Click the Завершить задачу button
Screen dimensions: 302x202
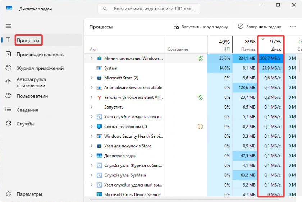click(x=259, y=27)
